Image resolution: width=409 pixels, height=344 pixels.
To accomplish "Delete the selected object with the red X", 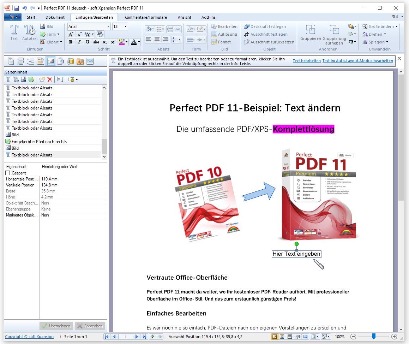I will 49,79.
